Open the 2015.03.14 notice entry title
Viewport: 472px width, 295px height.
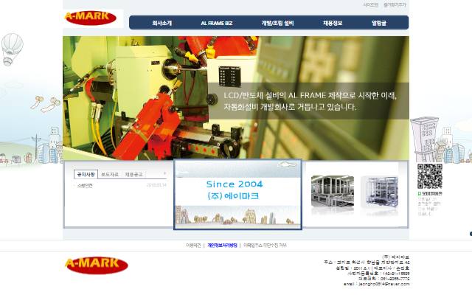point(85,186)
